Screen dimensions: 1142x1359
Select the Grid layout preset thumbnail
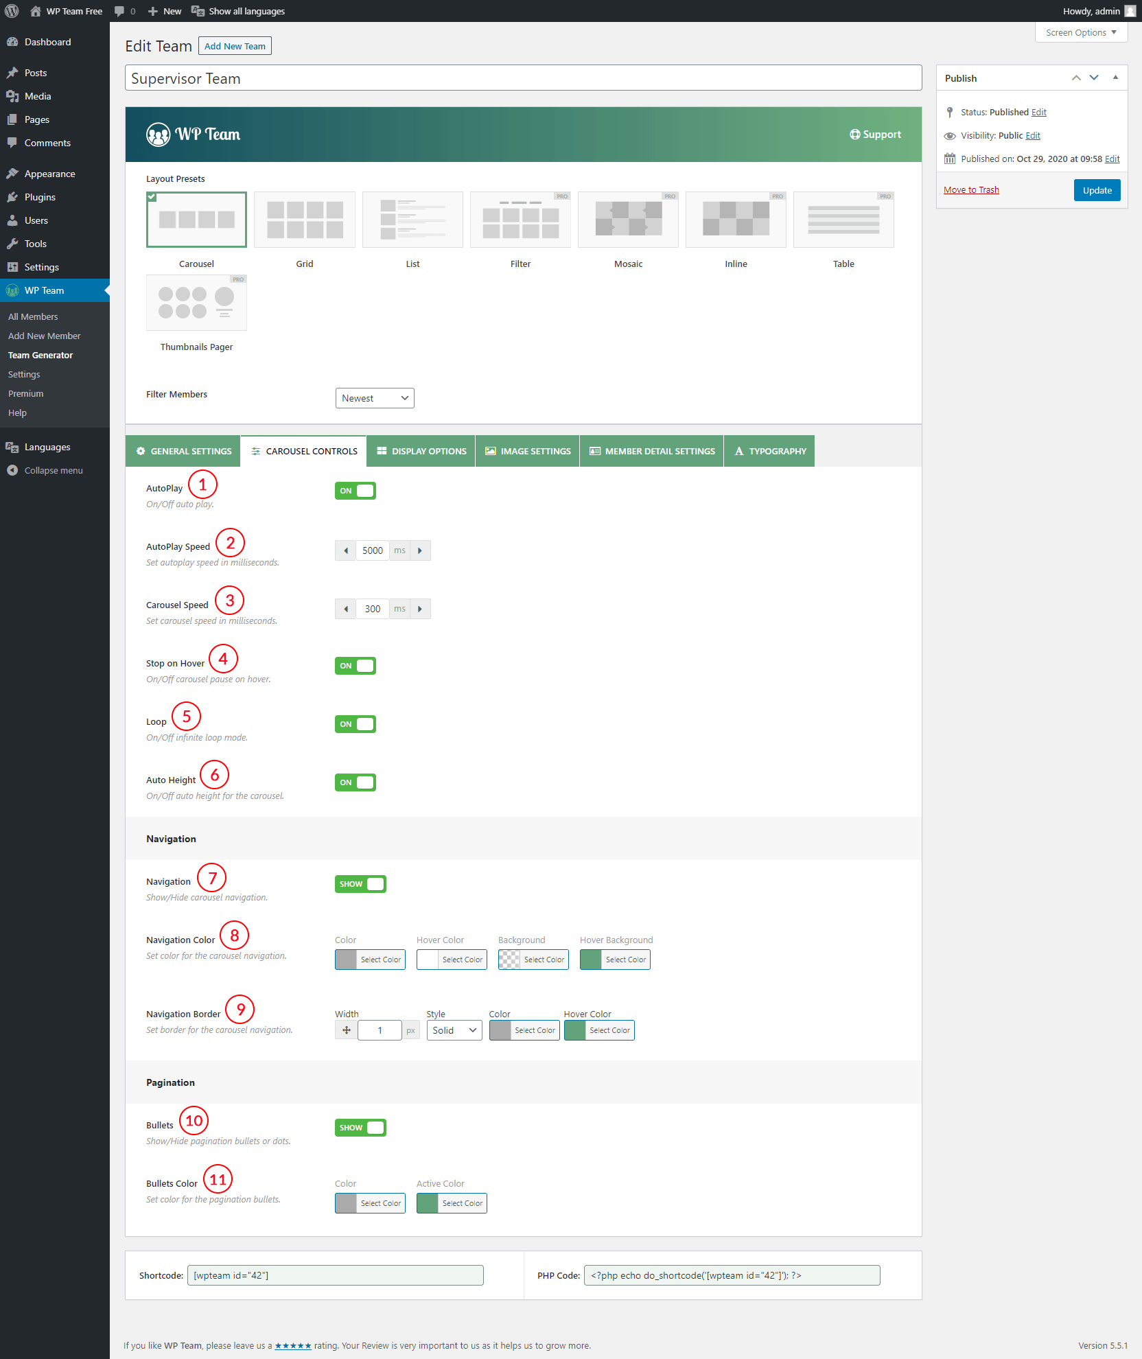click(x=304, y=220)
